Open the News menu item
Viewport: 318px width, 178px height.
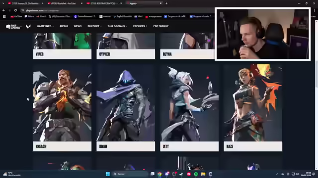coord(78,26)
